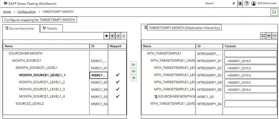
Task: Click the empty formula field for MTH_TARGETSIMPLE1
Action: (251, 54)
